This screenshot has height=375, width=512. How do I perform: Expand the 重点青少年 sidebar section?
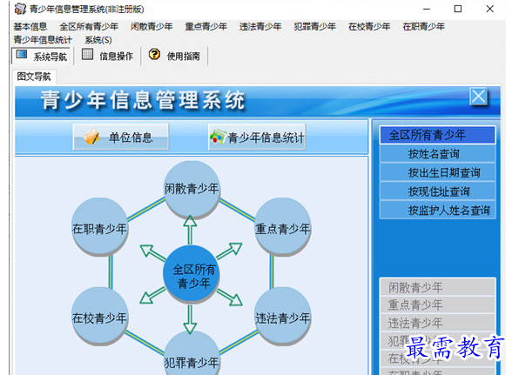(437, 305)
